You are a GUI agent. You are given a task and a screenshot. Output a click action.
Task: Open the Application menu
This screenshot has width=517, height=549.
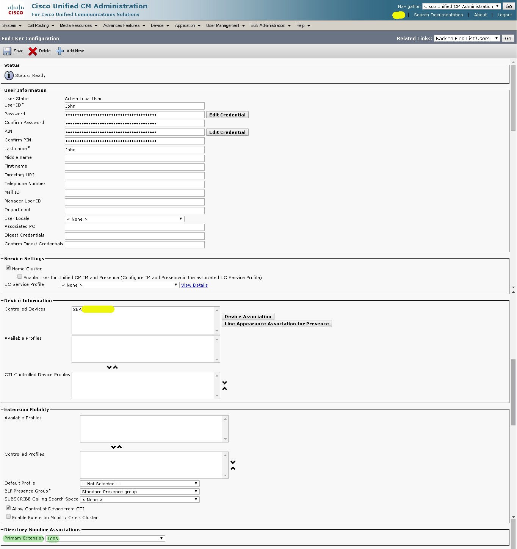click(188, 25)
